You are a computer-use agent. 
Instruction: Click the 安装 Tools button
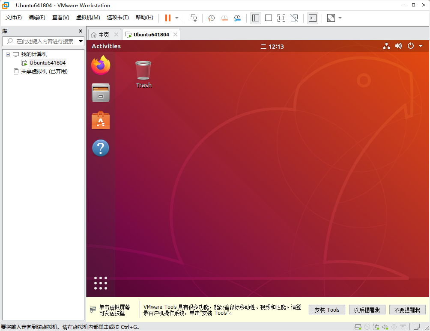[x=327, y=310]
